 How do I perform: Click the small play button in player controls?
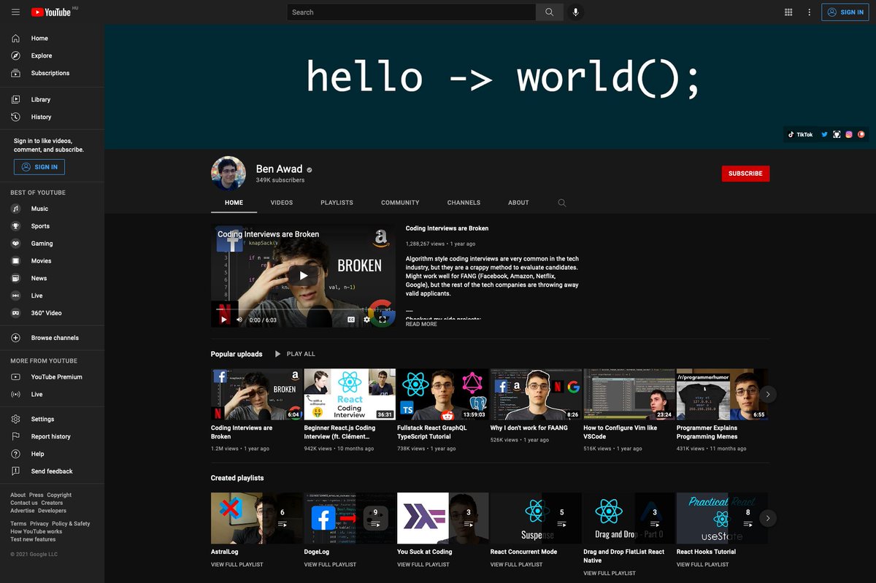click(x=224, y=319)
